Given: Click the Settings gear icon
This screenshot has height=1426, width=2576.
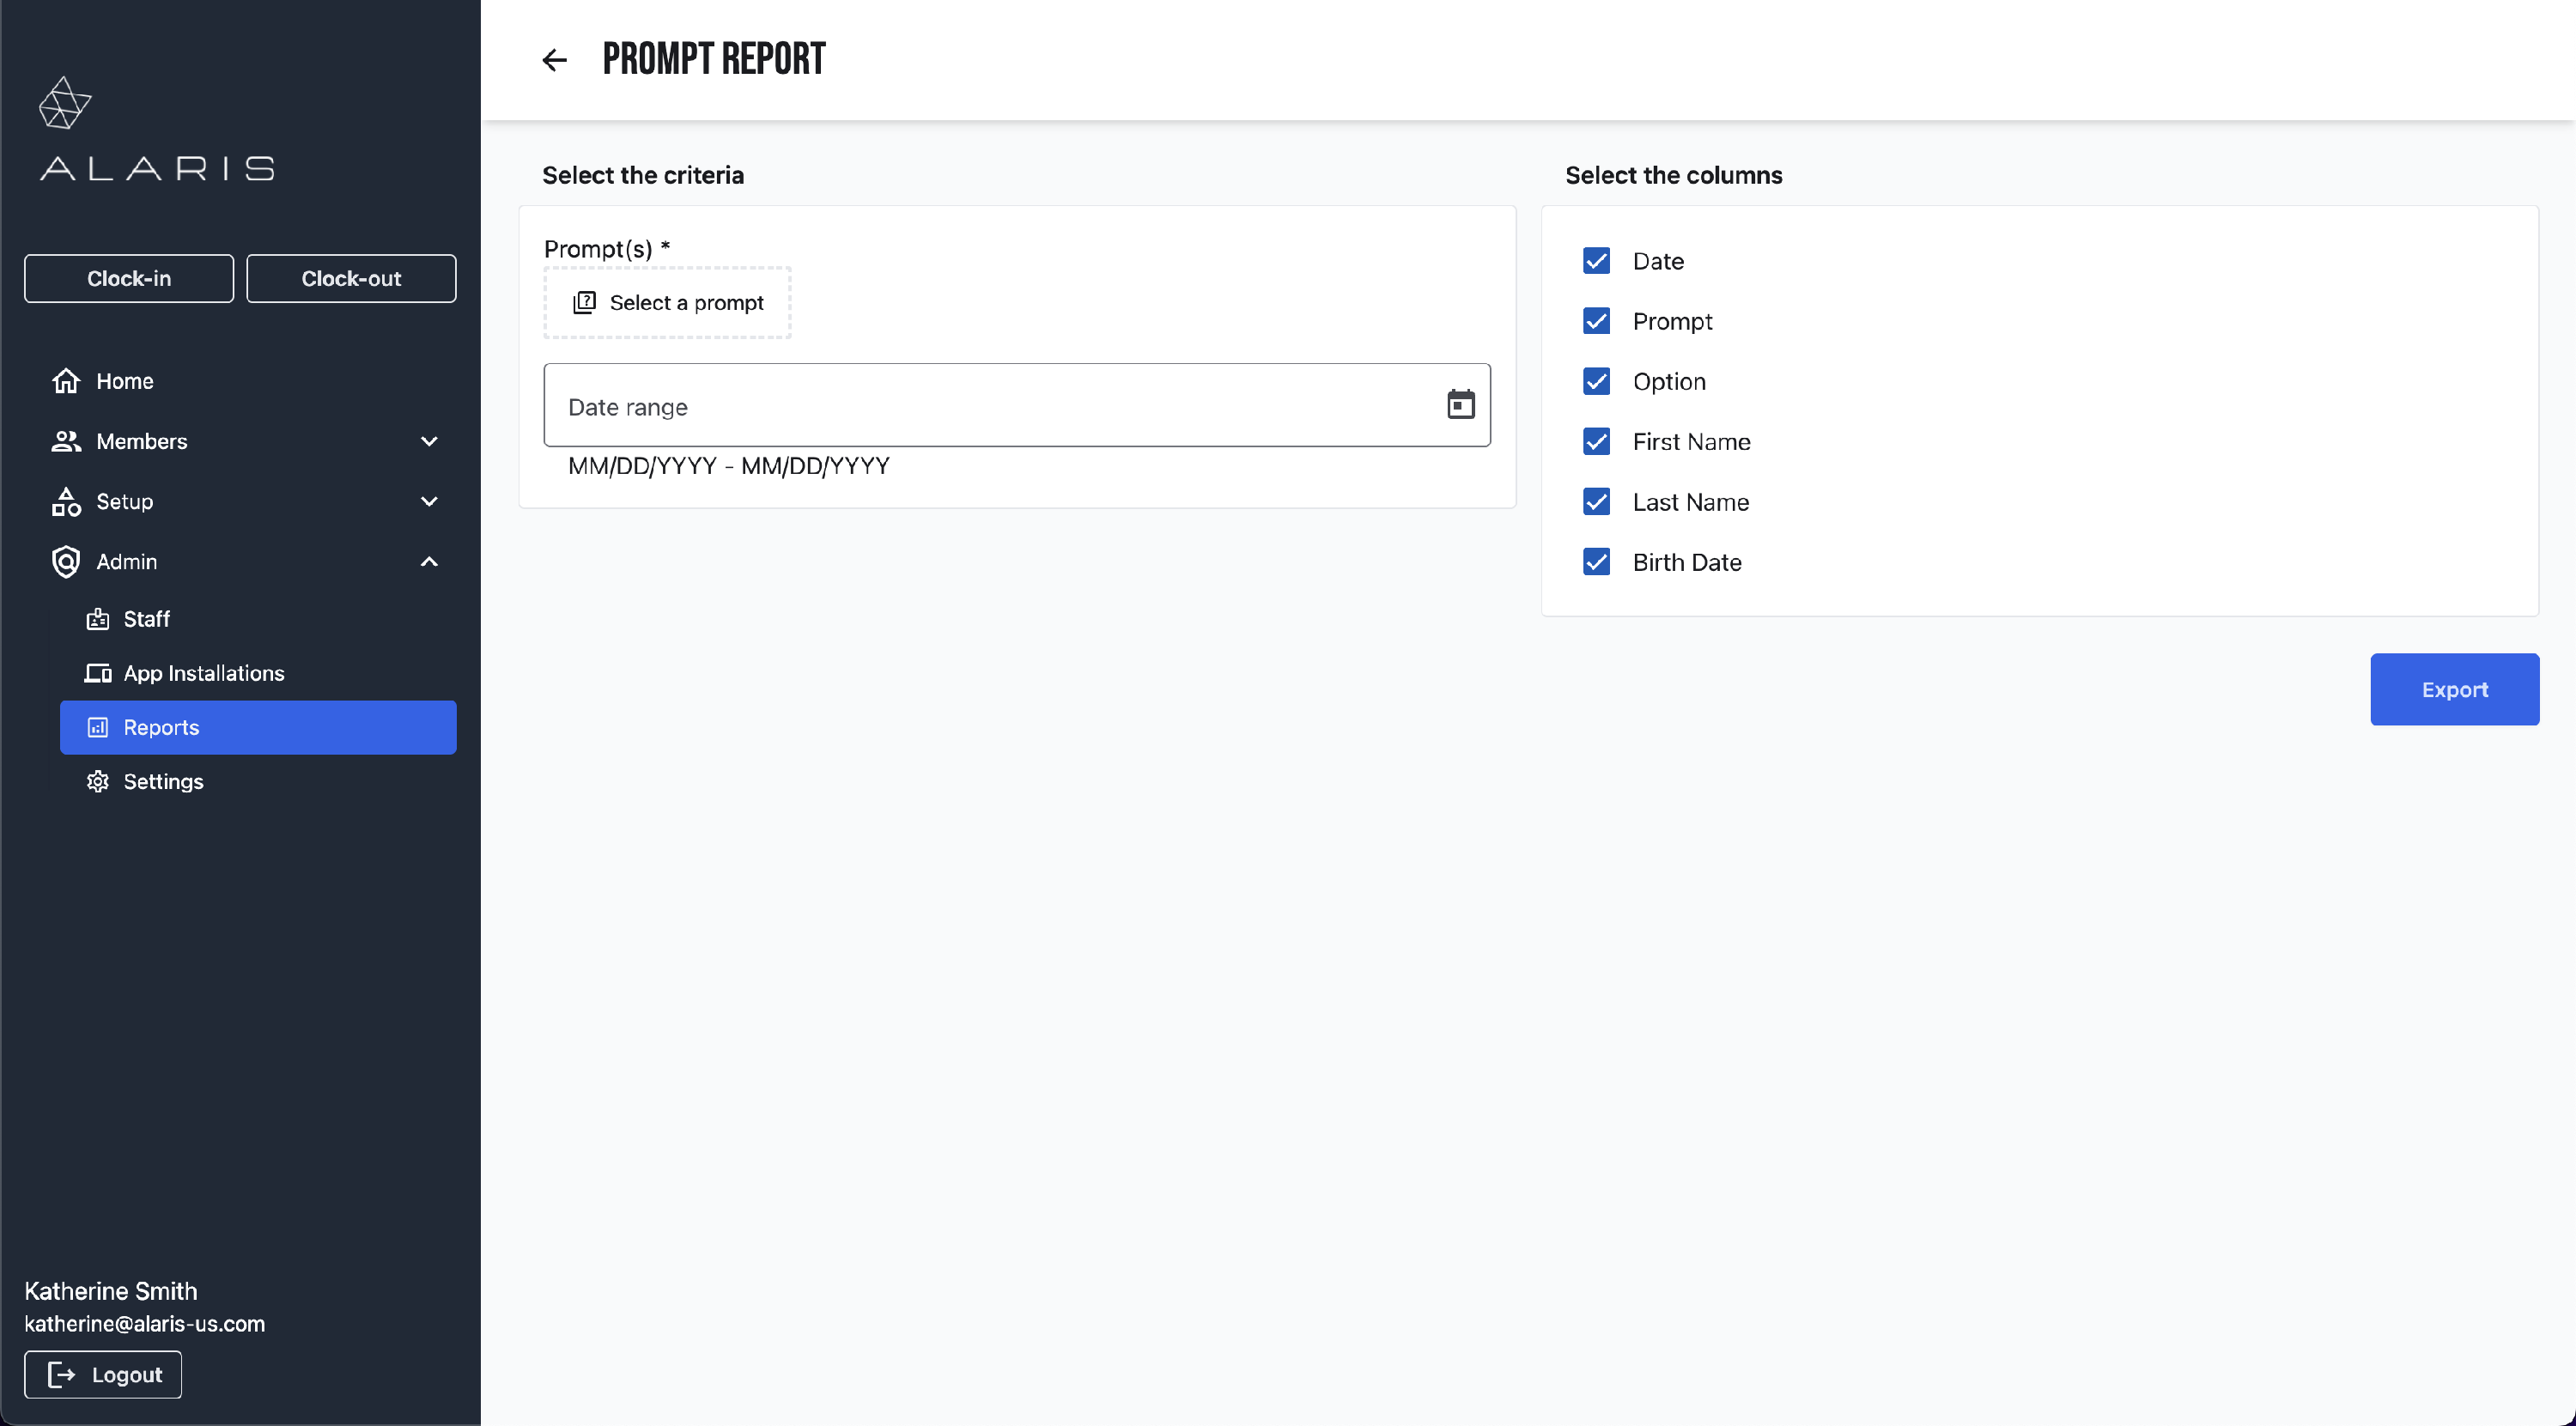Looking at the screenshot, I should click(x=97, y=781).
